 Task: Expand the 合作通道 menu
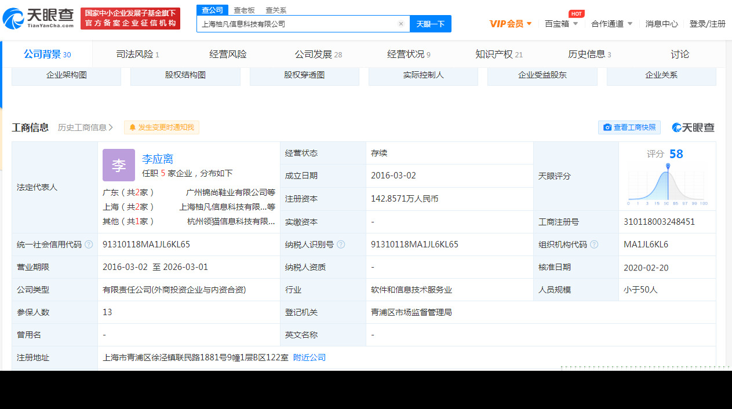point(611,24)
